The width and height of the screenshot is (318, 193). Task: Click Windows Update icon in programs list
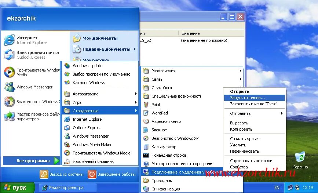[67, 66]
